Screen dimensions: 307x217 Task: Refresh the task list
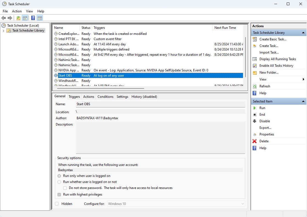[x=265, y=86]
